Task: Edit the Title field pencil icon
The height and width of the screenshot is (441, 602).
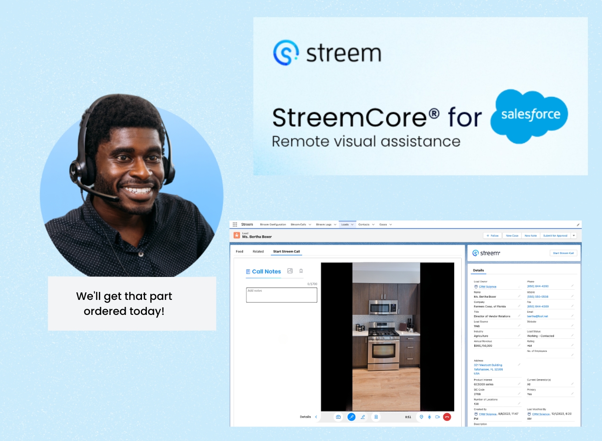Action: click(519, 315)
